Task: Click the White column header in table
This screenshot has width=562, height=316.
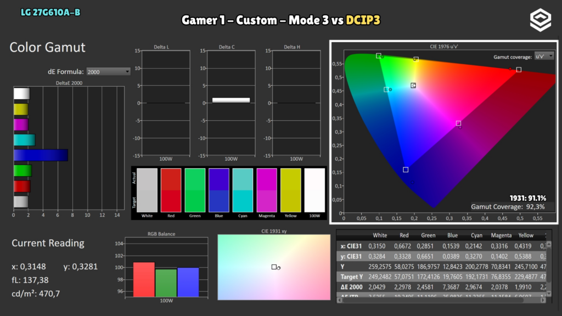Action: pos(380,235)
